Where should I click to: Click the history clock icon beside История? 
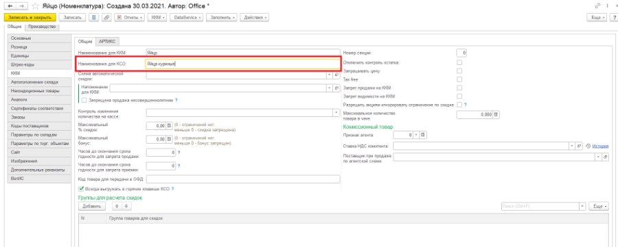coord(588,146)
